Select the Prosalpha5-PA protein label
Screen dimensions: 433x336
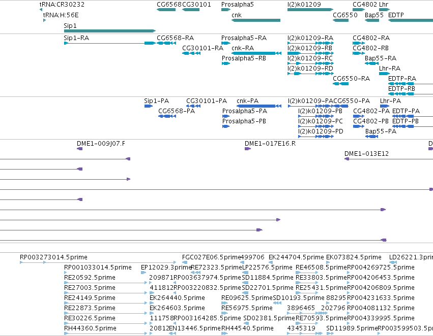tap(245, 111)
